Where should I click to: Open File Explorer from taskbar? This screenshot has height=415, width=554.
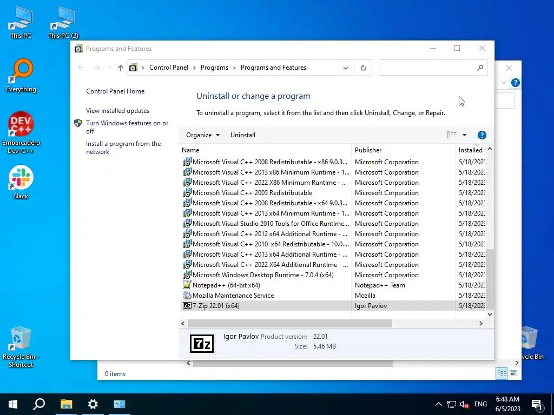click(66, 404)
